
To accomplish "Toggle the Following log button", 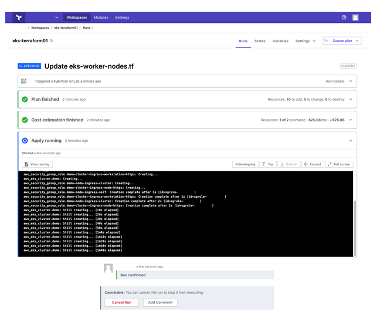I will click(244, 164).
